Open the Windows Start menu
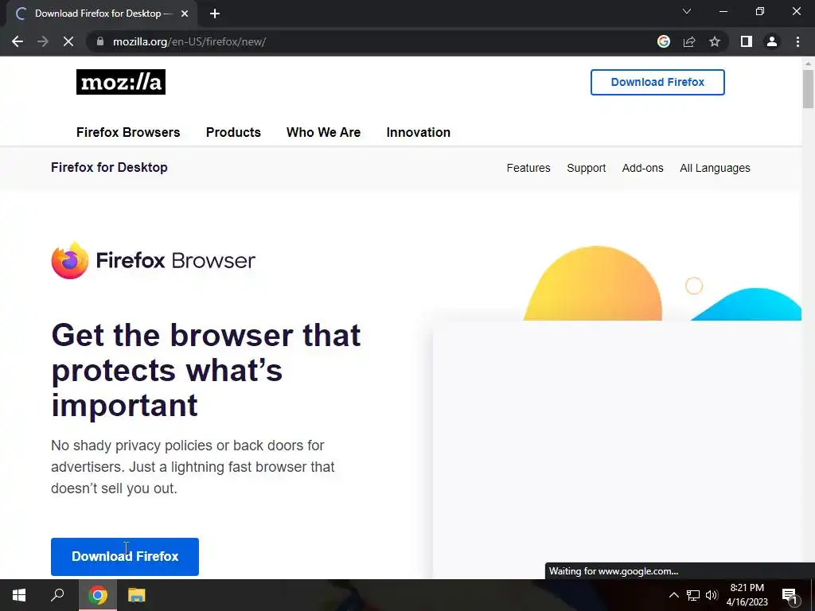The height and width of the screenshot is (611, 815). click(19, 595)
